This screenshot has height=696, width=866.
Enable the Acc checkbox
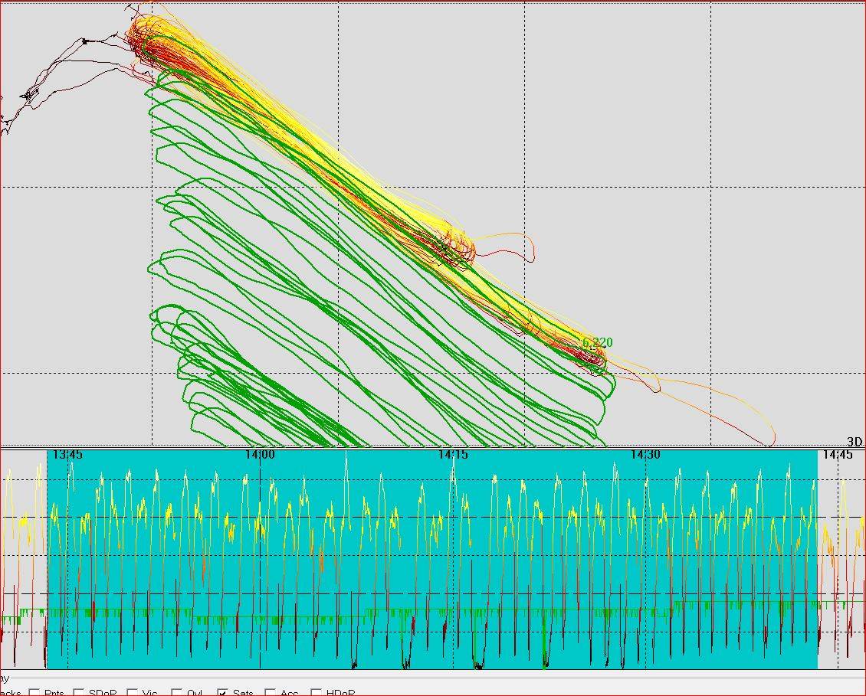point(270,692)
